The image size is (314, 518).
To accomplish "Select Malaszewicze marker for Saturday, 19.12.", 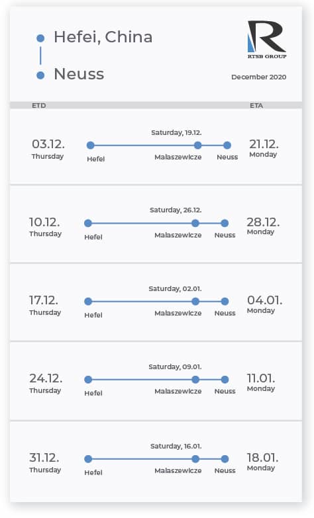I will coord(197,145).
